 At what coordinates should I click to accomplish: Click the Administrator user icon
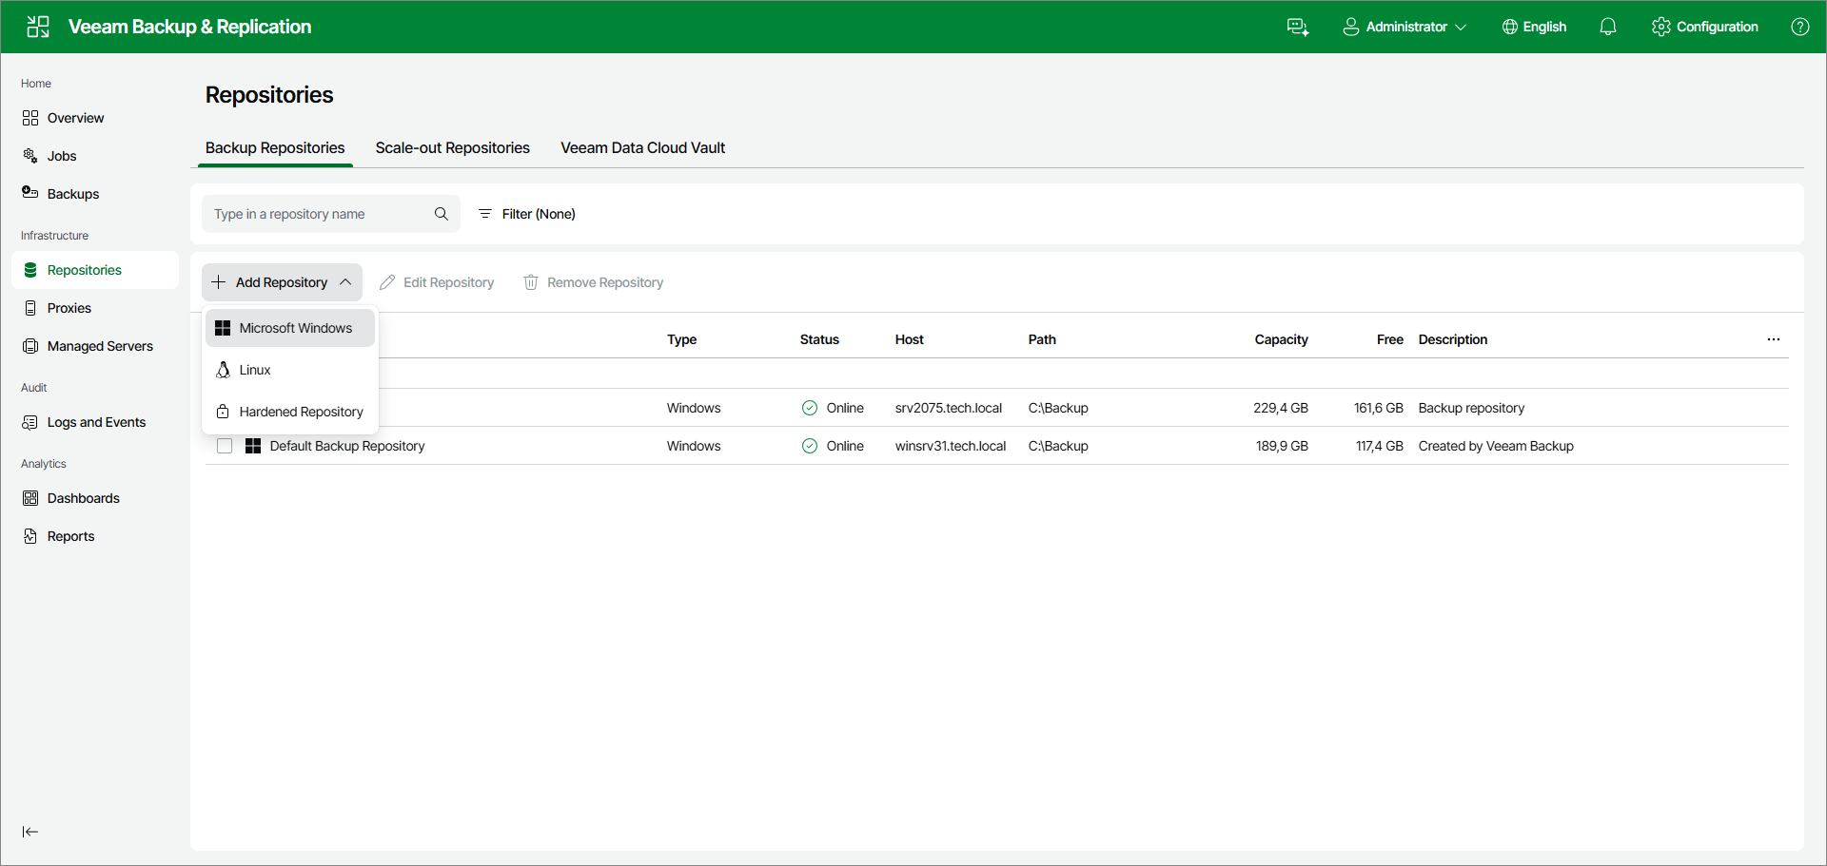pyautogui.click(x=1350, y=27)
